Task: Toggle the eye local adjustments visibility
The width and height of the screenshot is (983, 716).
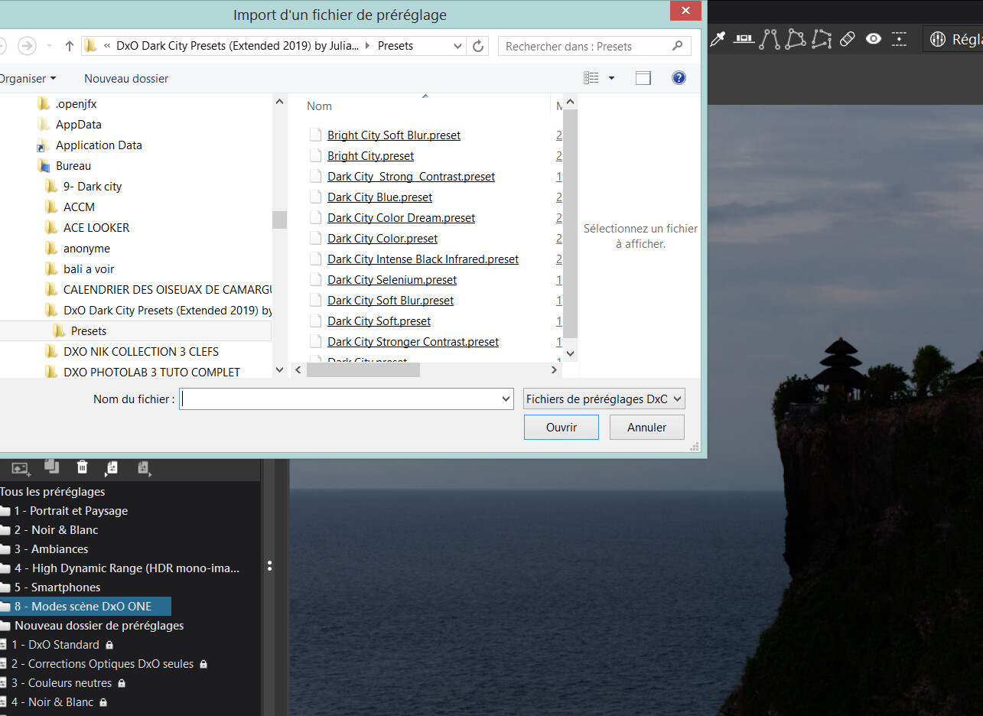Action: point(873,39)
